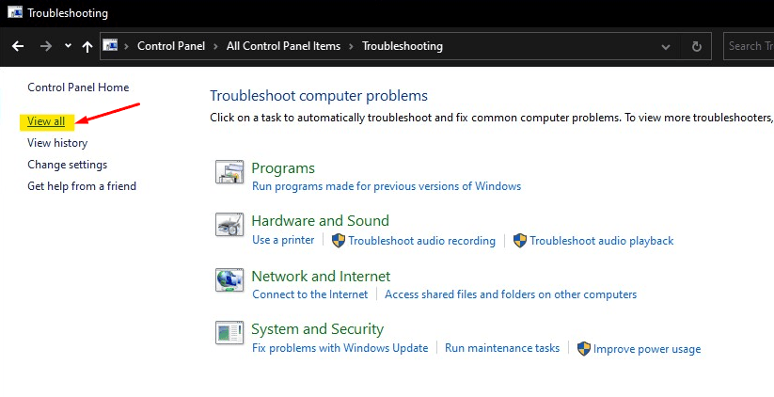Open Control Panel Home
This screenshot has width=774, height=397.
(78, 87)
